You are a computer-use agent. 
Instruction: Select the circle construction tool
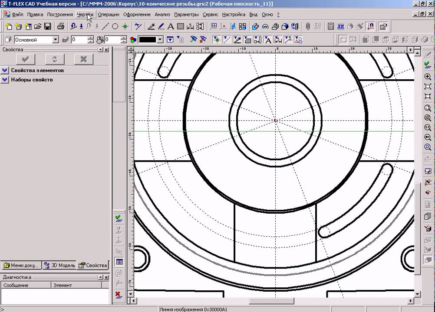click(115, 26)
